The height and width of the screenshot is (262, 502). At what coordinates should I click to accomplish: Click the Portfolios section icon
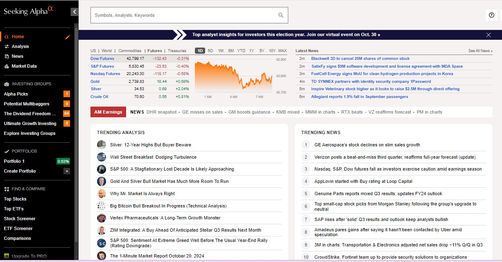[x=7, y=151]
